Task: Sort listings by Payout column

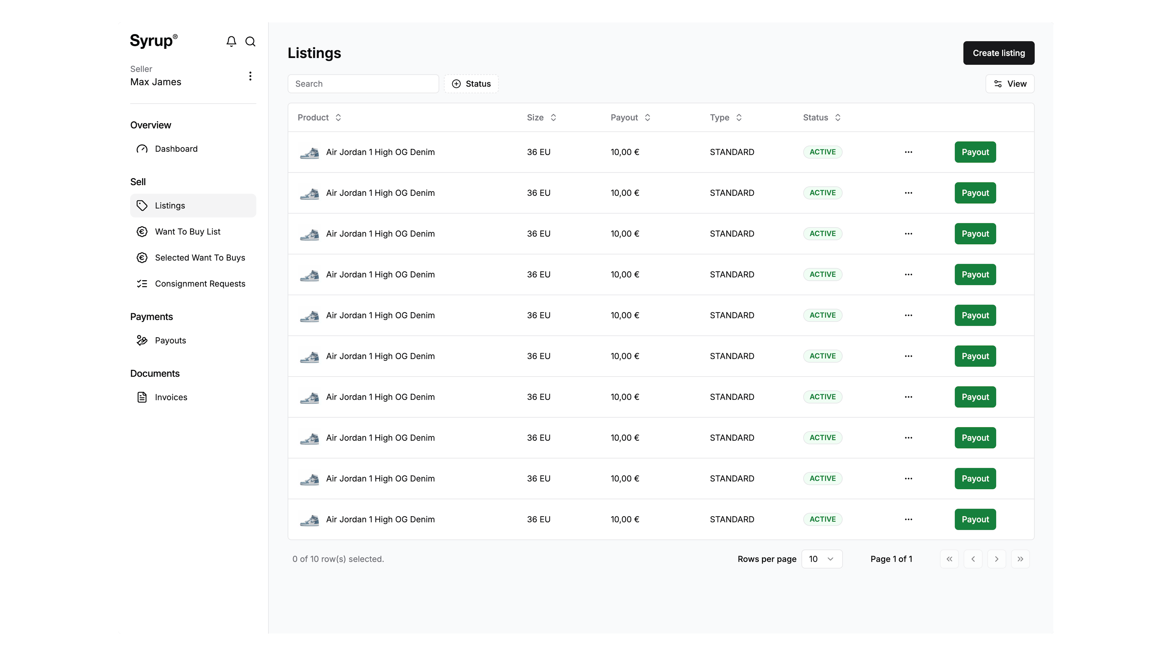Action: click(x=630, y=117)
